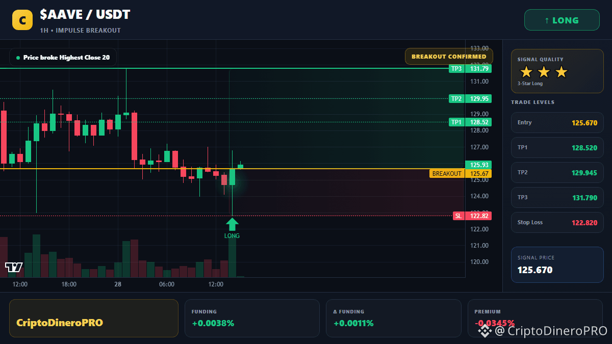Click the 124.00 price axis label
This screenshot has width=612, height=344.
pyautogui.click(x=479, y=196)
